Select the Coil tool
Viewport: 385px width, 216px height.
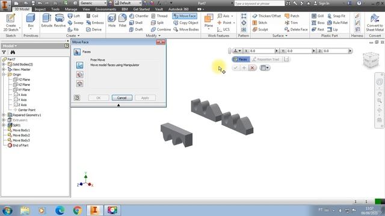[92, 16]
